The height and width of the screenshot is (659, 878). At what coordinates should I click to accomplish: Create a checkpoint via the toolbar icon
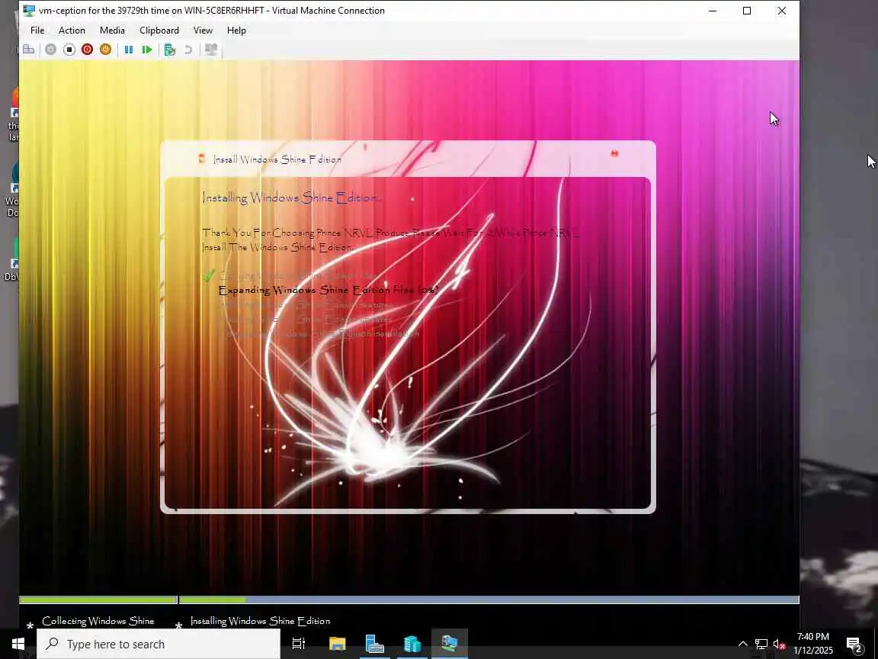170,50
